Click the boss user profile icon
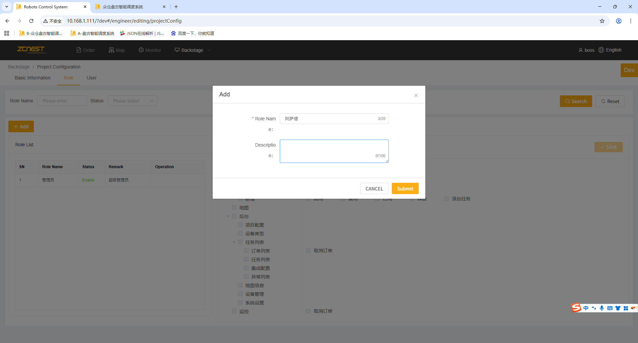Image resolution: width=638 pixels, height=343 pixels. point(581,50)
